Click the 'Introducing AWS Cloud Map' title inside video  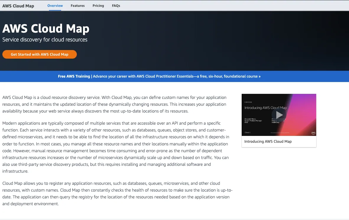[266, 108]
